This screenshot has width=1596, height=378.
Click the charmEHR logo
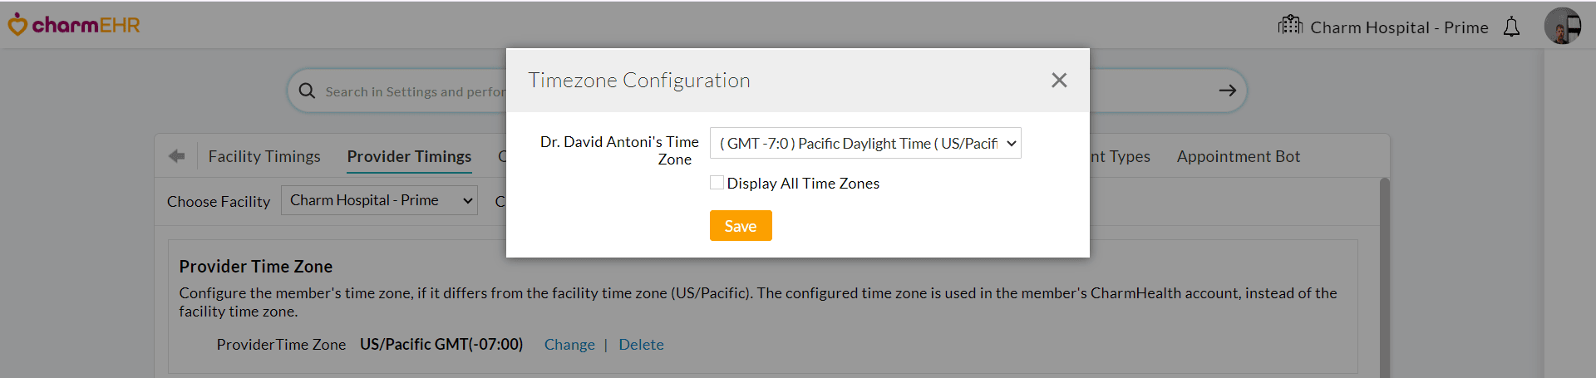pyautogui.click(x=74, y=25)
